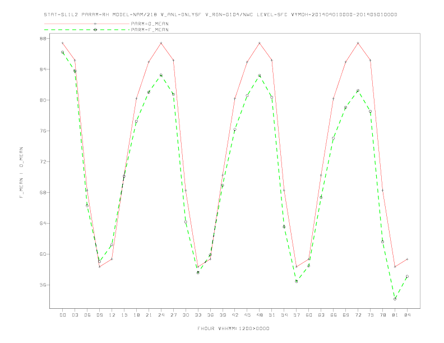Click the x-axis tick label 66
444x343 pixels.
click(334, 315)
